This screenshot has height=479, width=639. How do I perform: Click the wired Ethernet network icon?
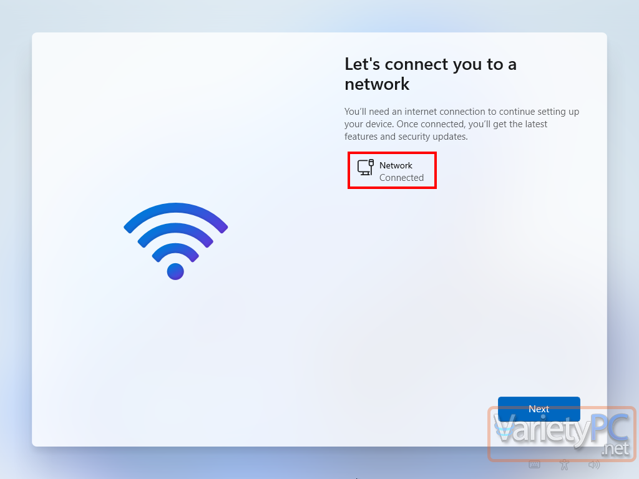(x=365, y=167)
